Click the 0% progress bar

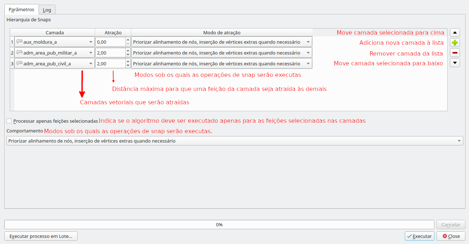[x=219, y=225]
